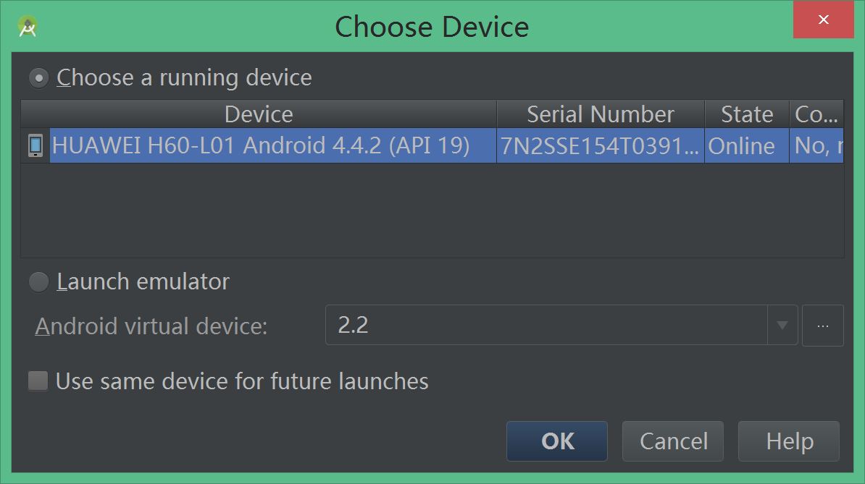Click the ellipsis button to manage AVDs
The width and height of the screenshot is (865, 484).
point(822,326)
